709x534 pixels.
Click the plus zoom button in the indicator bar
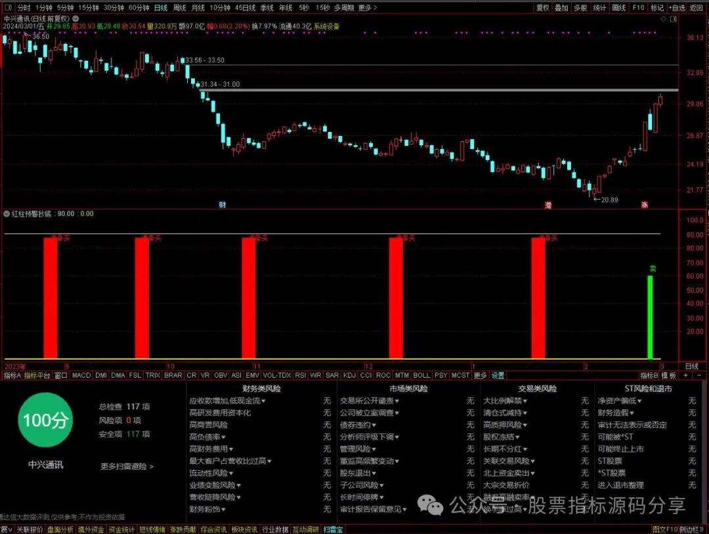point(686,375)
